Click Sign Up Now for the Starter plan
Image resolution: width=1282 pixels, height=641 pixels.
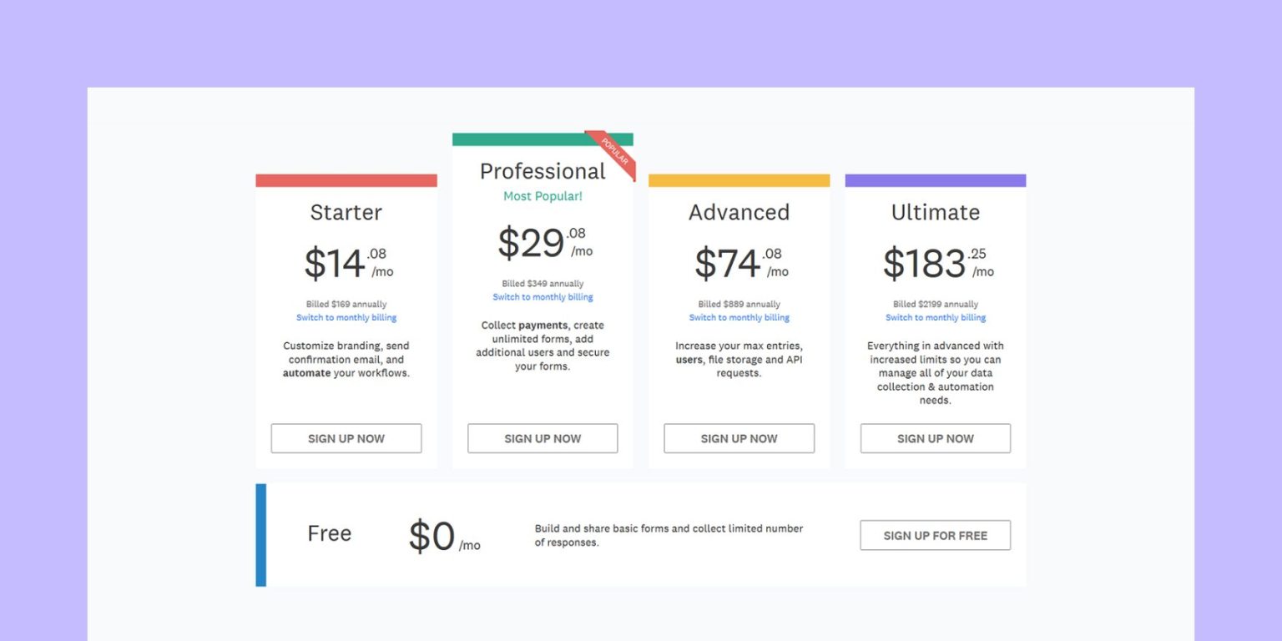click(x=346, y=438)
